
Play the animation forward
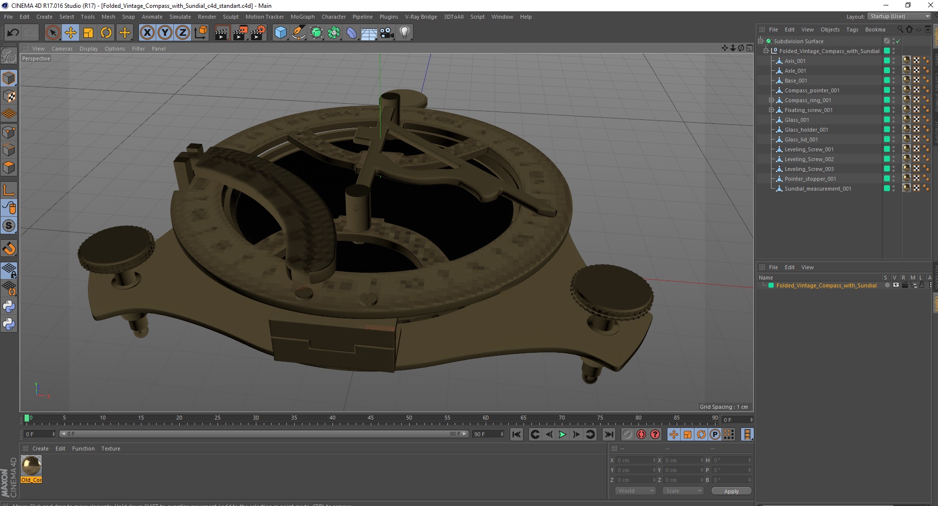click(562, 434)
